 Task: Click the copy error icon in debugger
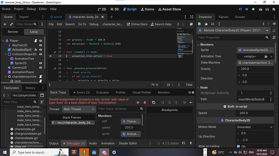pos(153,102)
